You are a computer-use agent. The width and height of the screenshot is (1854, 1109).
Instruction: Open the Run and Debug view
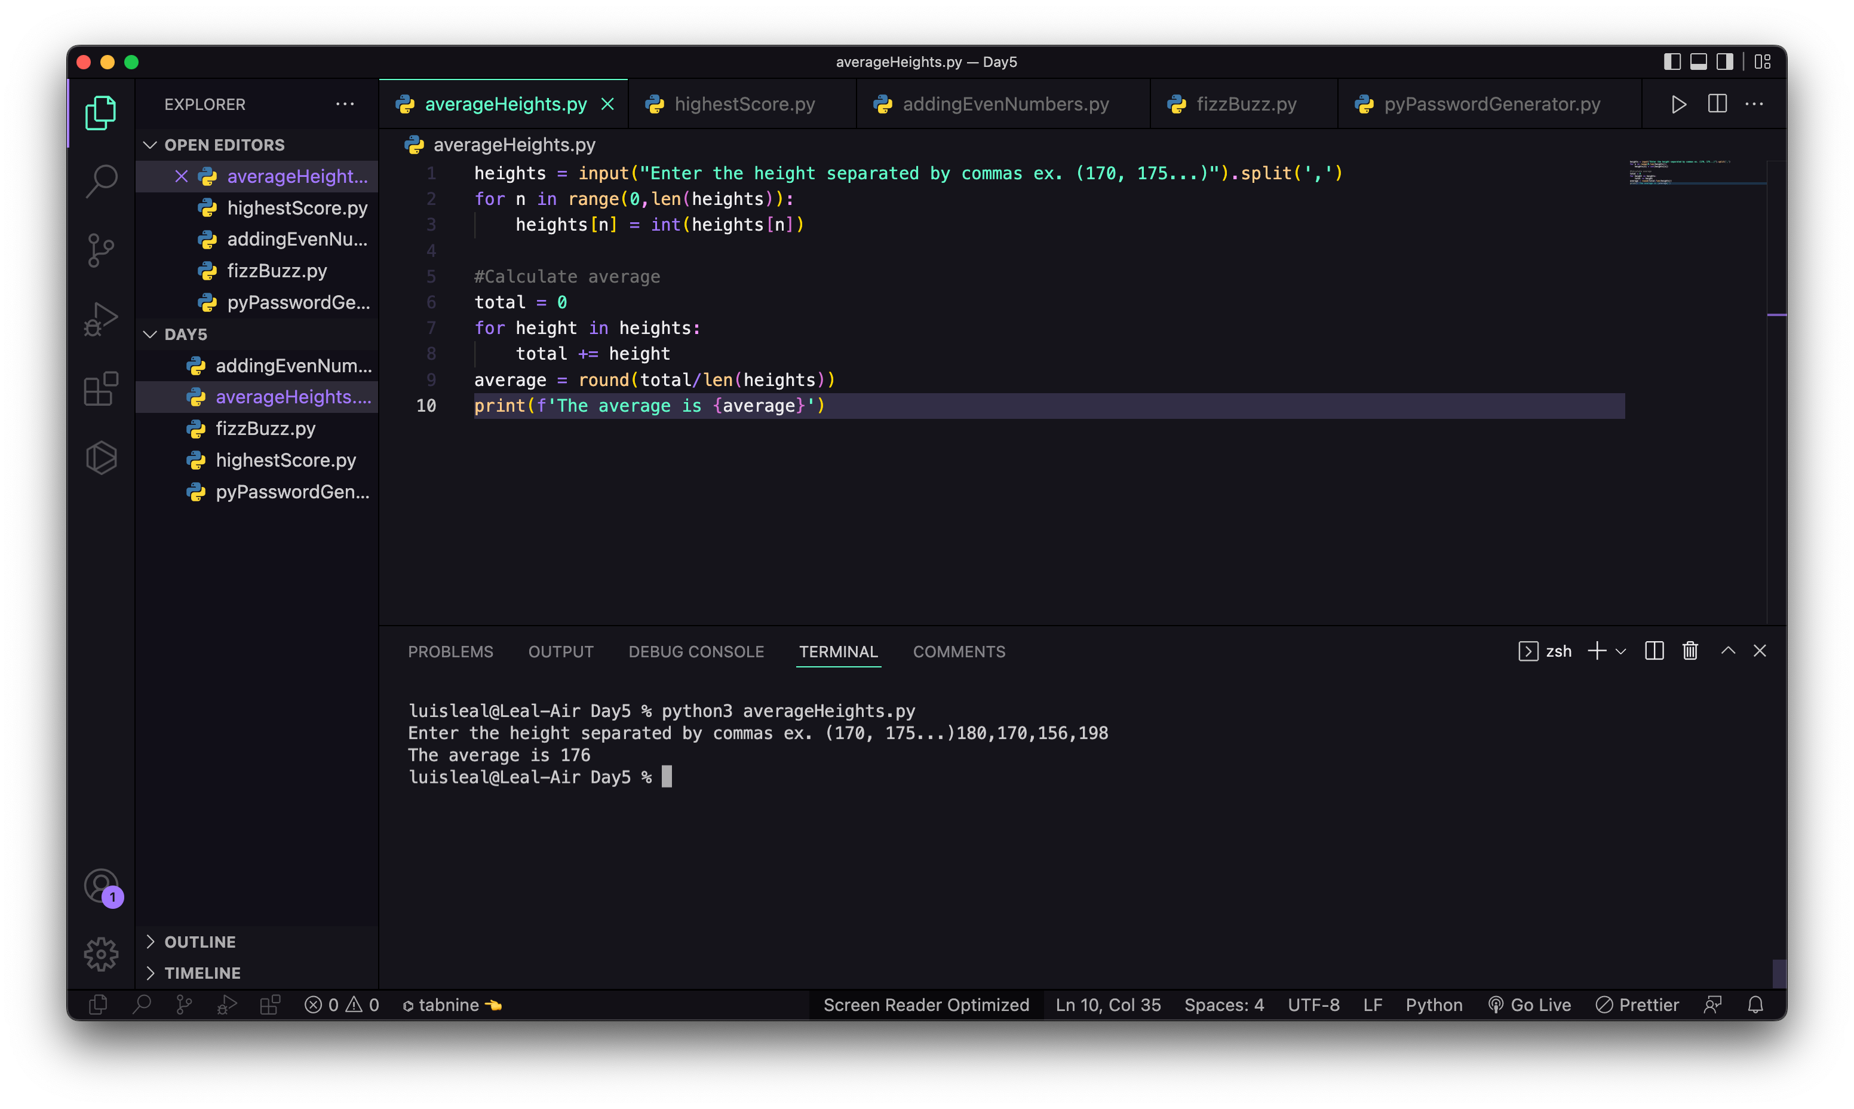101,319
